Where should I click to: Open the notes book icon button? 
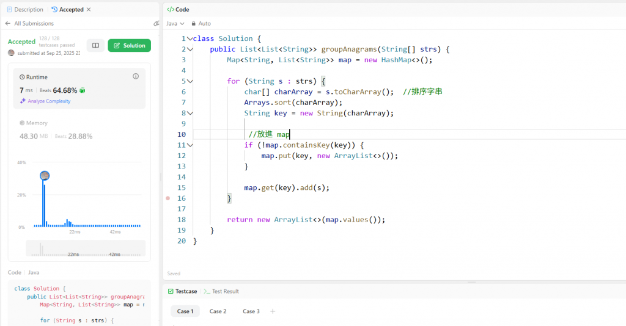(95, 45)
